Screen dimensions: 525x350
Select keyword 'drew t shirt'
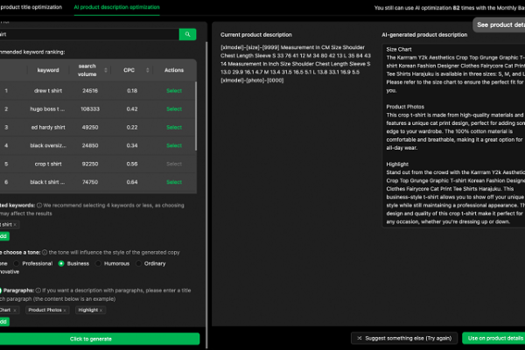point(174,91)
